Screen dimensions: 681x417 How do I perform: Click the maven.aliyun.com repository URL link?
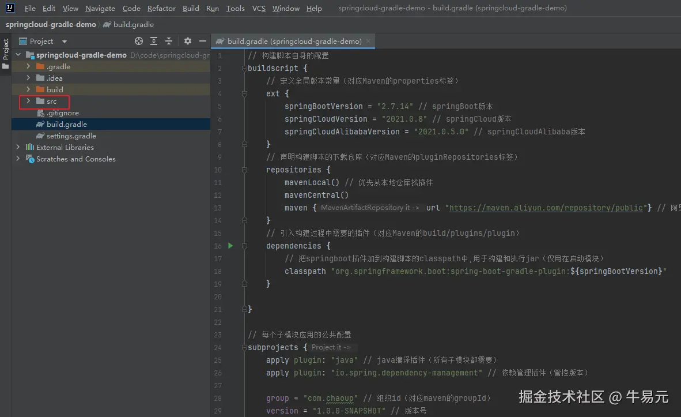pos(546,208)
